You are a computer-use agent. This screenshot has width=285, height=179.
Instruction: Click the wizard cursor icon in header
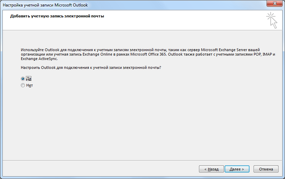click(x=272, y=20)
